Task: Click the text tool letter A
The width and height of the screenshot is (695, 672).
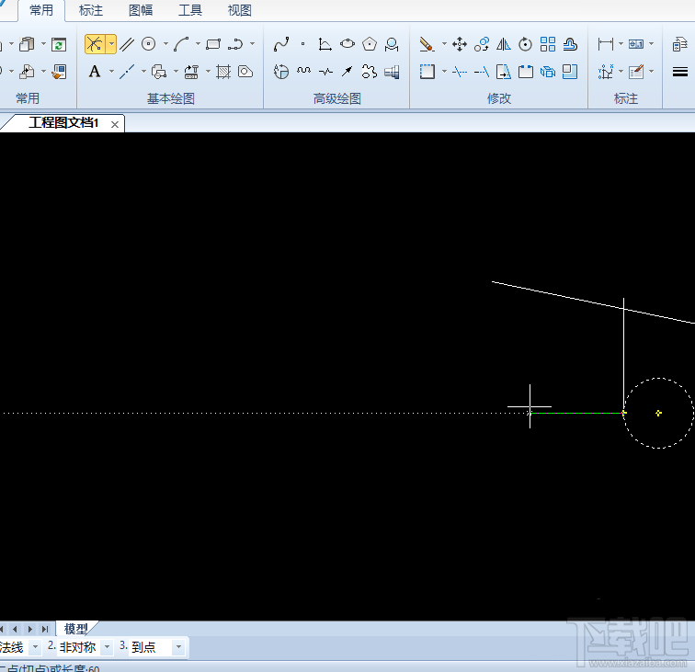Action: point(95,72)
